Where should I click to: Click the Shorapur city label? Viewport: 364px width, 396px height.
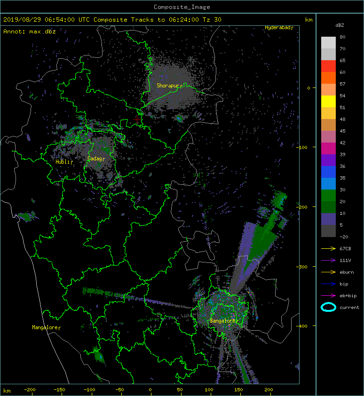click(x=168, y=86)
